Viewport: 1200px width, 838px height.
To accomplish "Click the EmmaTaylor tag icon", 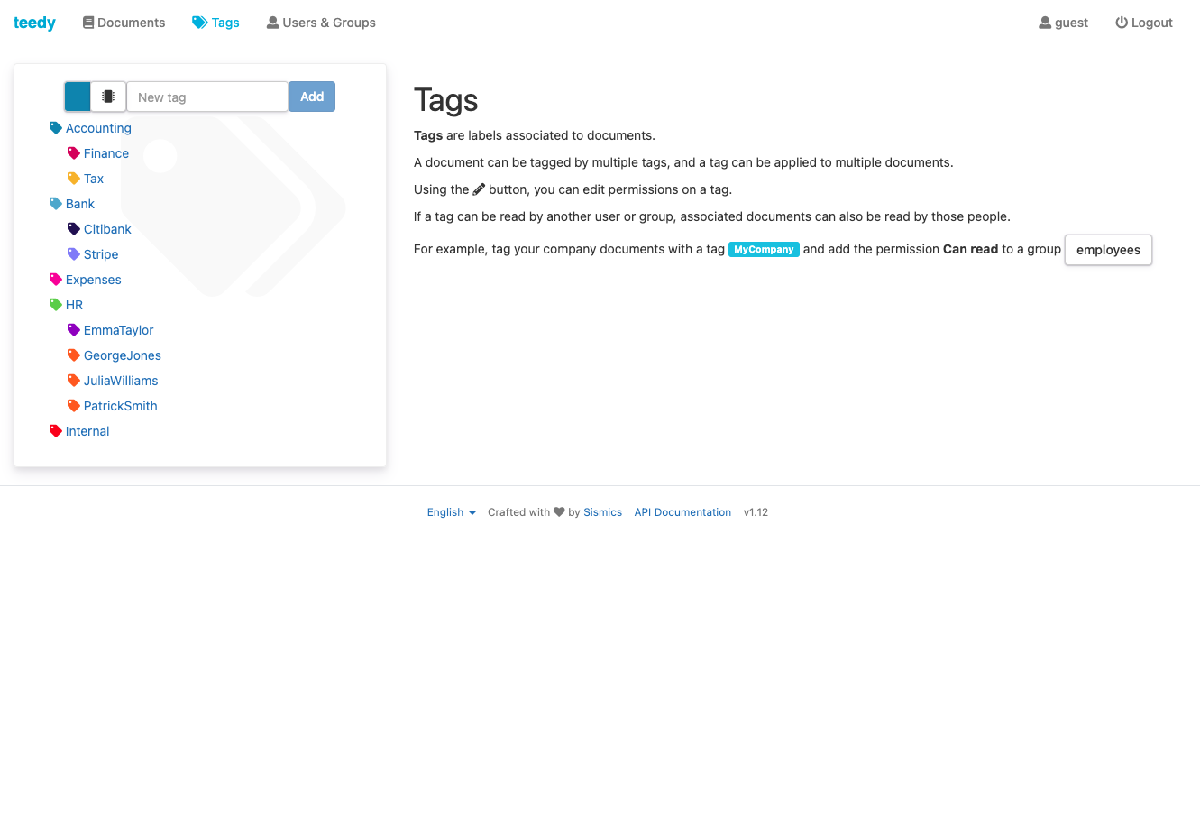I will point(74,330).
